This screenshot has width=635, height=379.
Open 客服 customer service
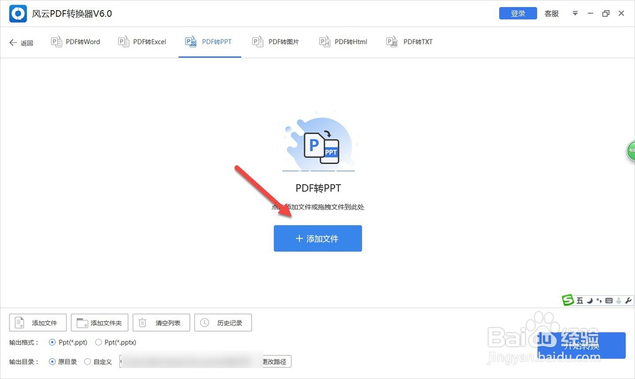point(552,13)
